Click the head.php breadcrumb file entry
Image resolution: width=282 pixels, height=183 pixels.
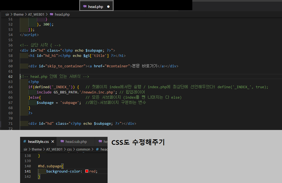pyautogui.click(x=62, y=14)
